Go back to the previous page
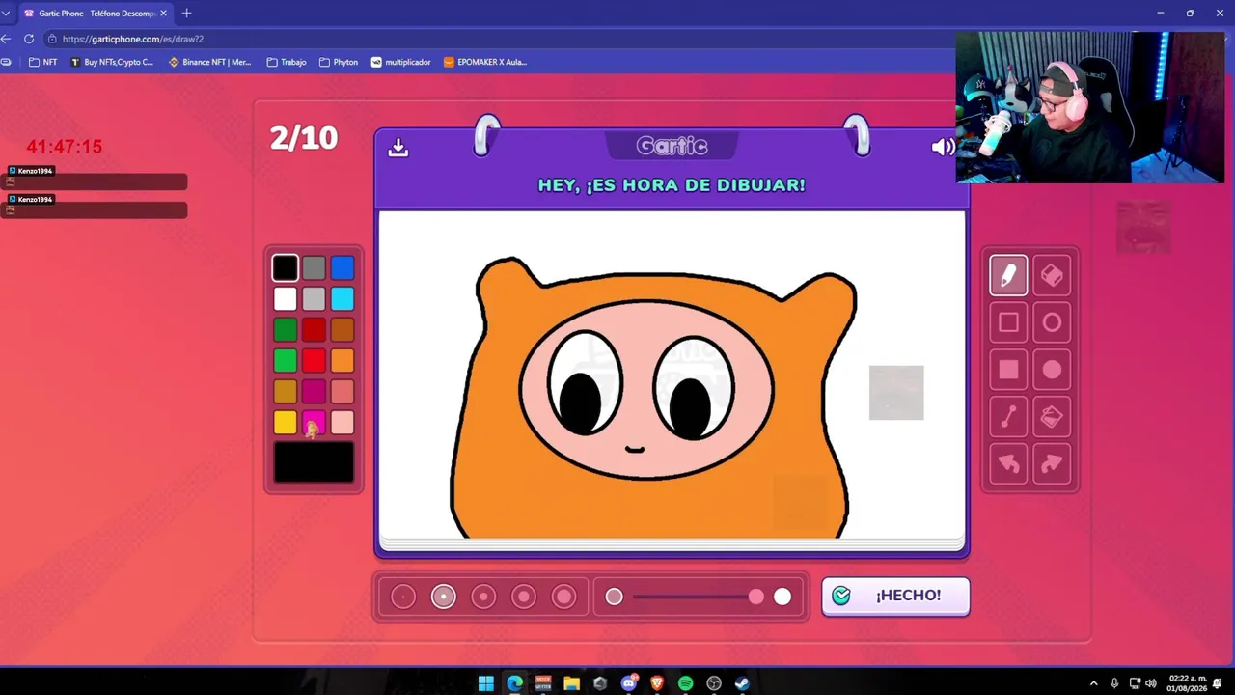 (6, 39)
